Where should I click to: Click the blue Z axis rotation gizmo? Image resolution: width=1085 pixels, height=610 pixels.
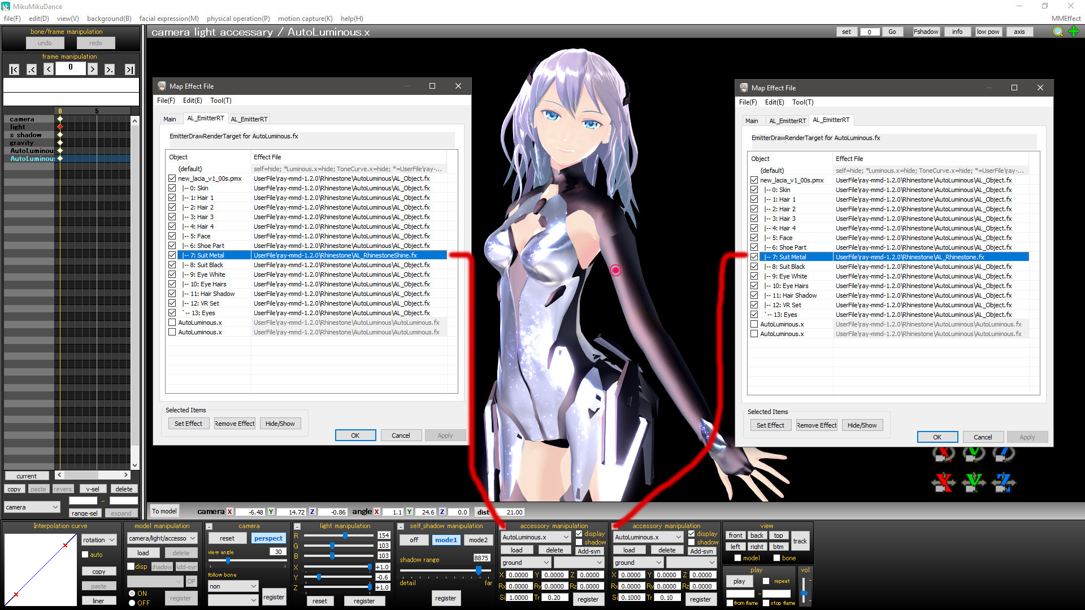[x=1004, y=454]
